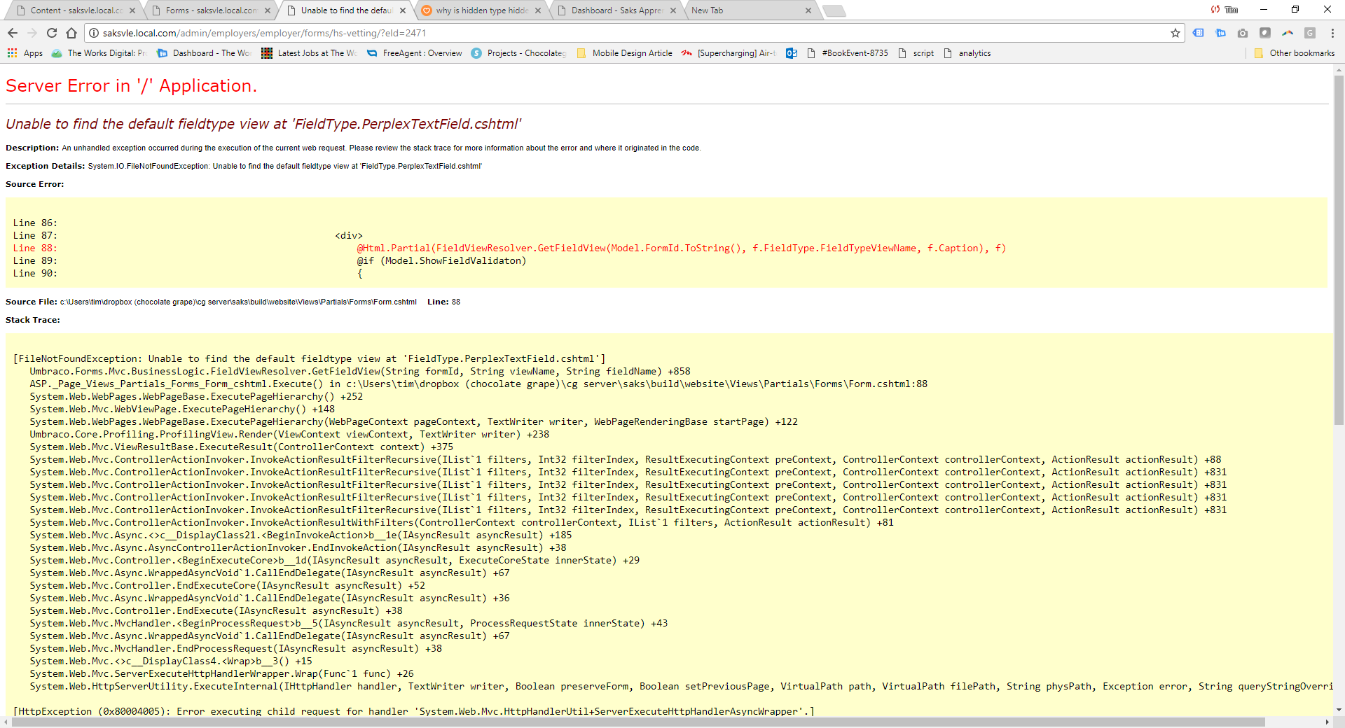Click the sync error icon beside Tim

coord(1215,10)
